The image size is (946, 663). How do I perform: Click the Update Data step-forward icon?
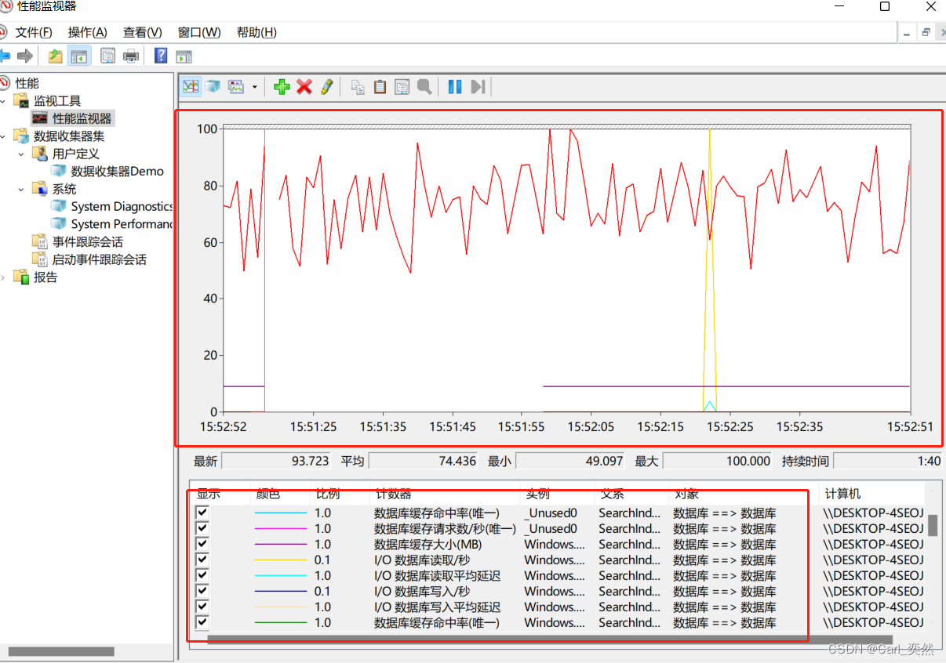coord(478,87)
